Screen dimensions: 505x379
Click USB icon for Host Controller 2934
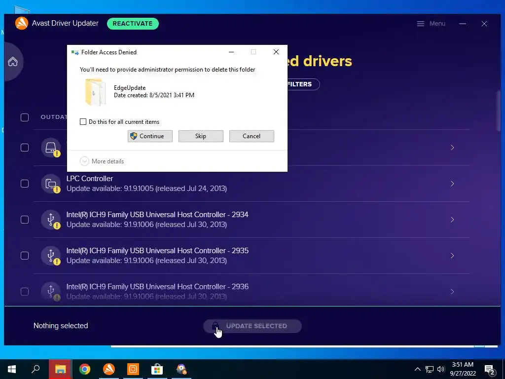tap(51, 220)
